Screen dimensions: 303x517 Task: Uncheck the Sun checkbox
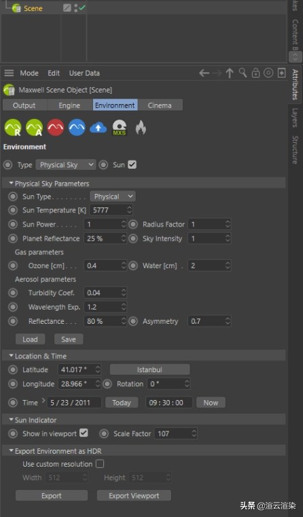coord(132,165)
